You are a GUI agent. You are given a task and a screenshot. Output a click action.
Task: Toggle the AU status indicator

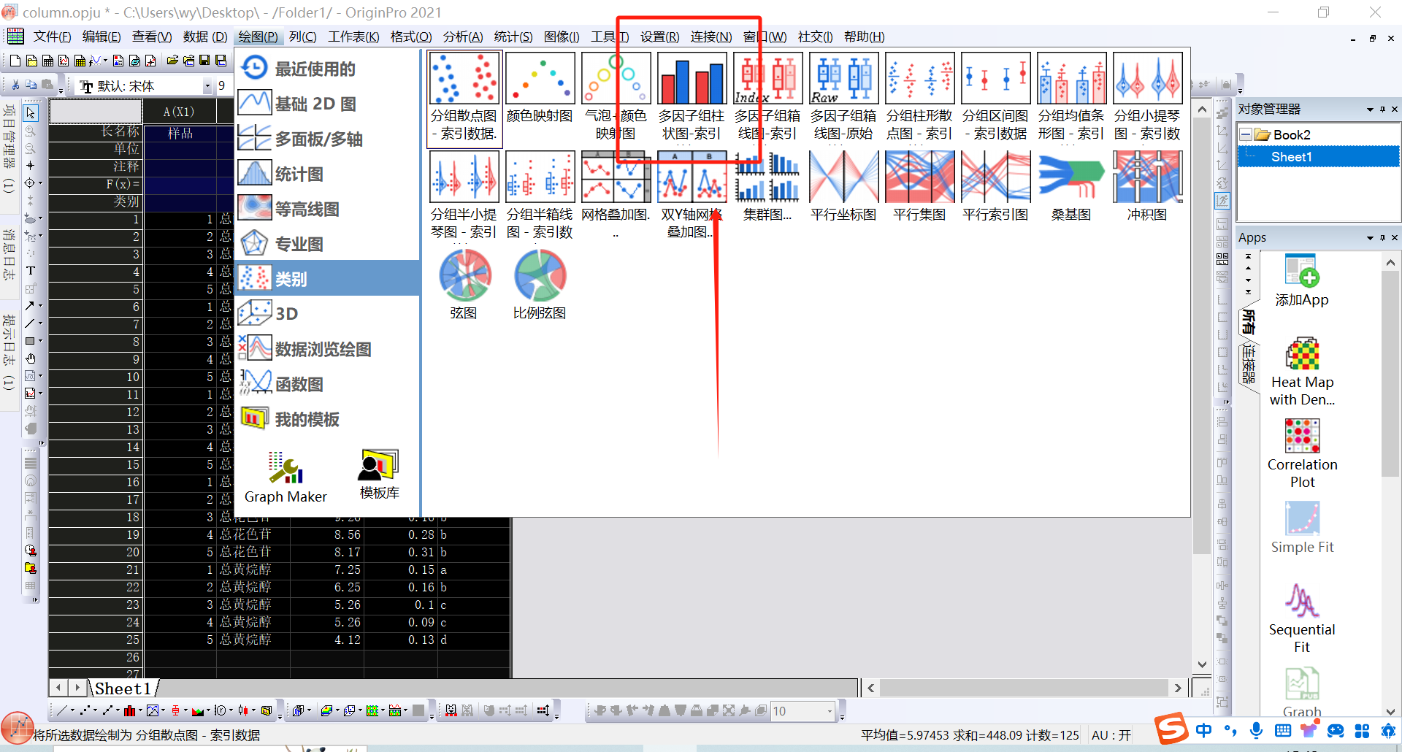click(1111, 735)
